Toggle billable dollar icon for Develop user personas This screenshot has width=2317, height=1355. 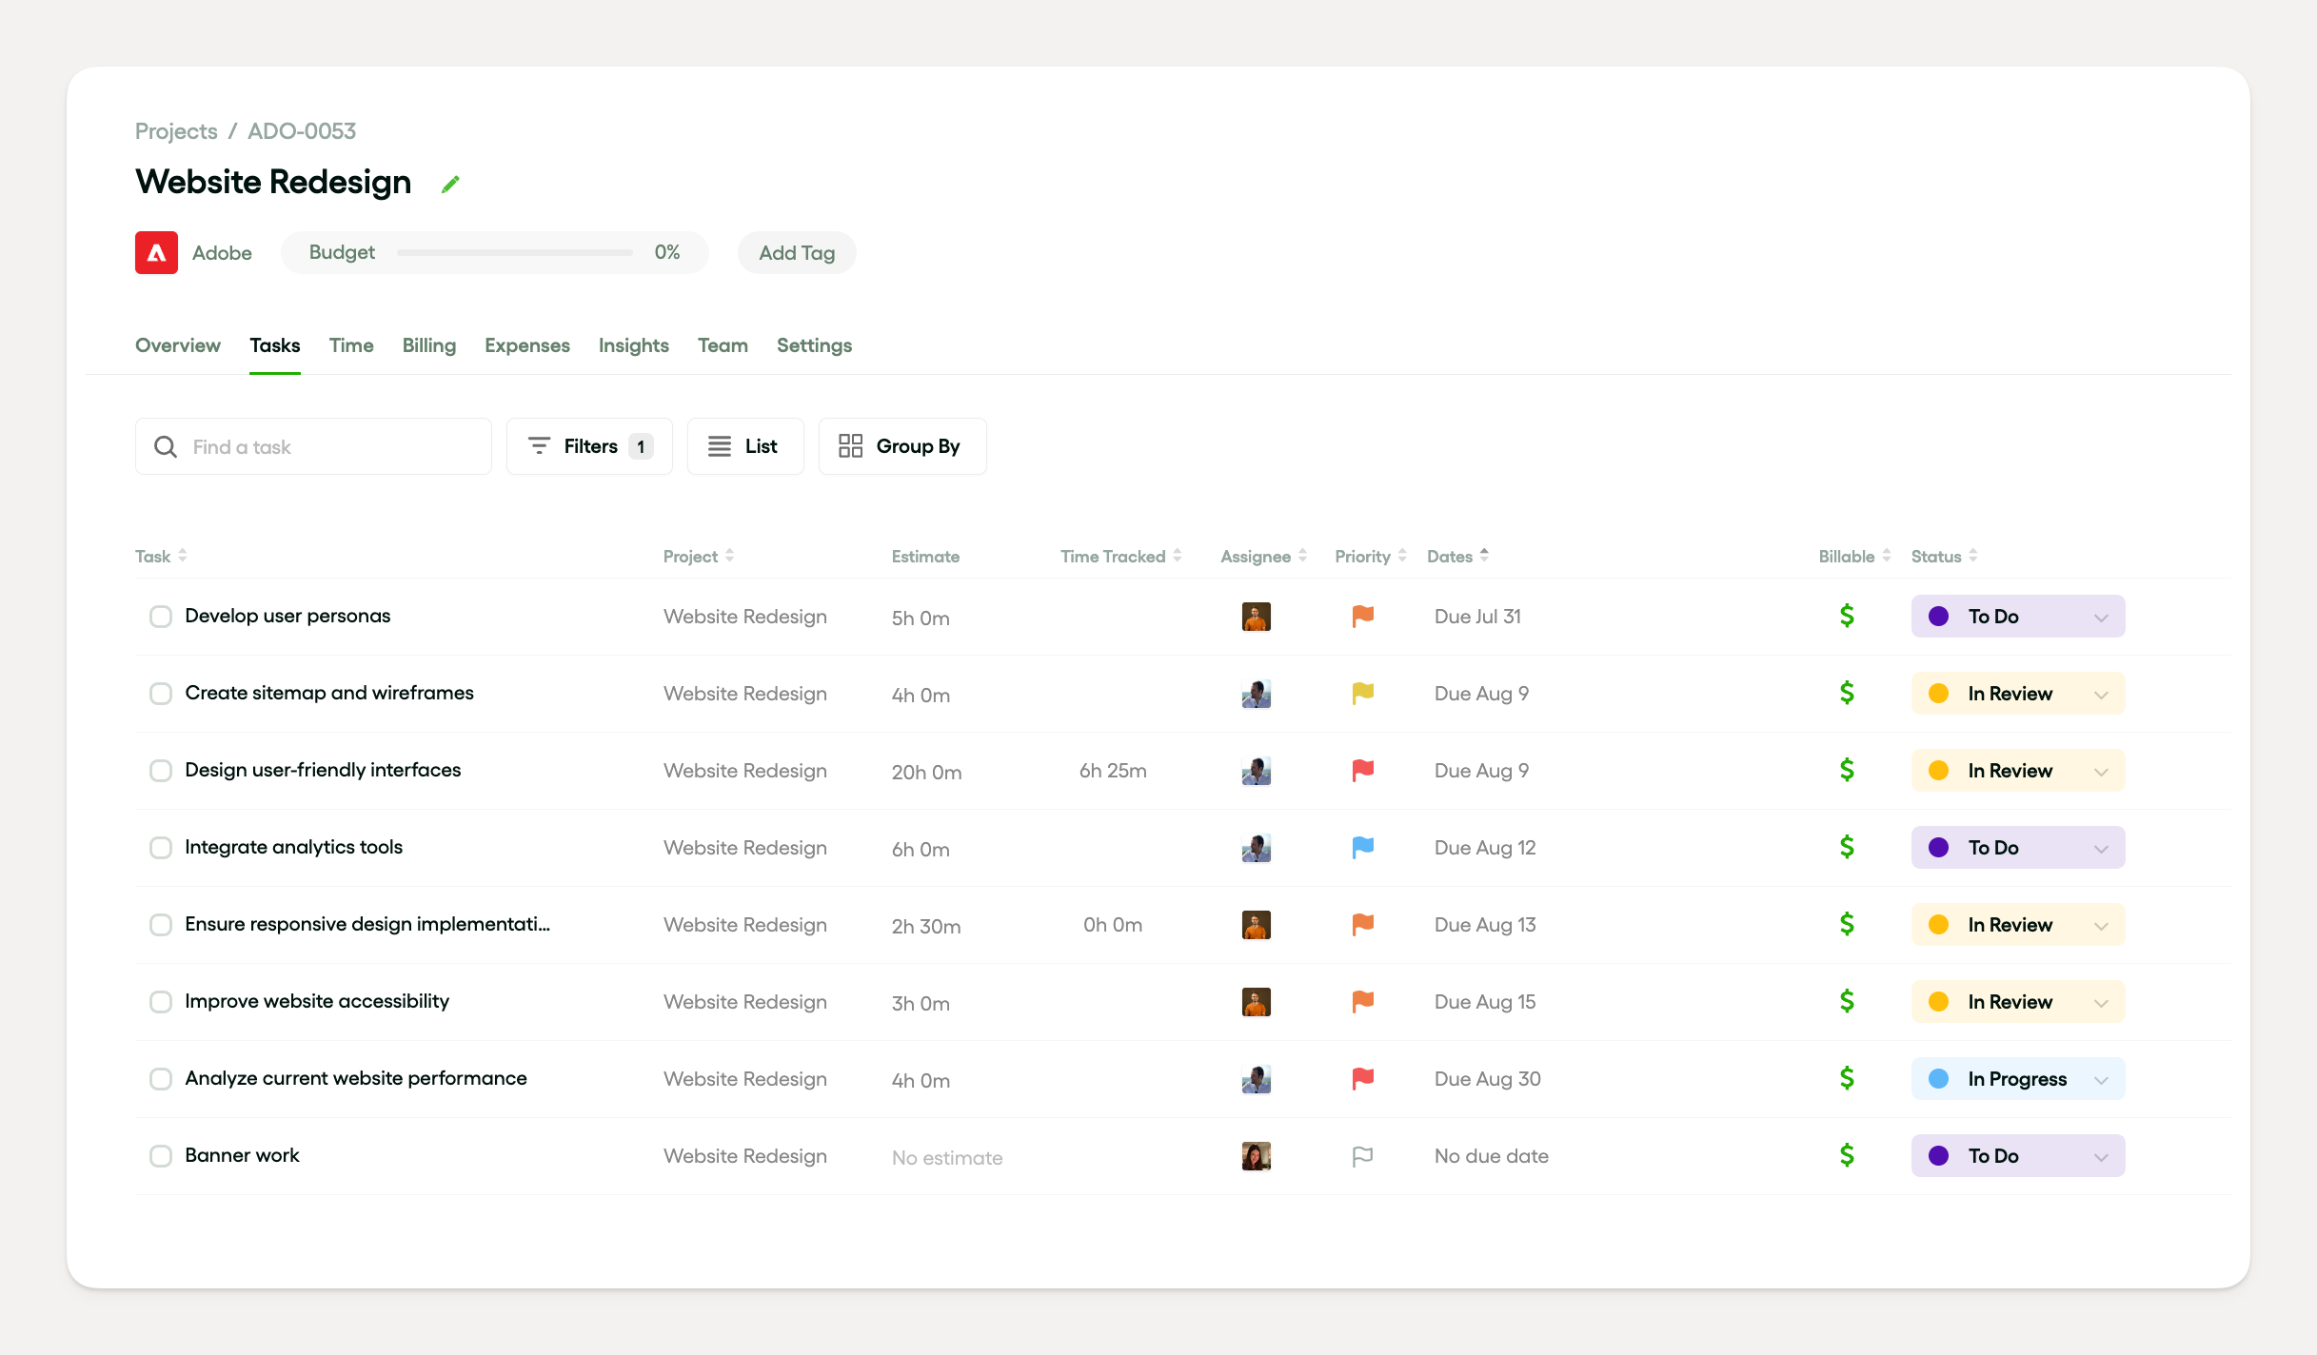coord(1847,616)
